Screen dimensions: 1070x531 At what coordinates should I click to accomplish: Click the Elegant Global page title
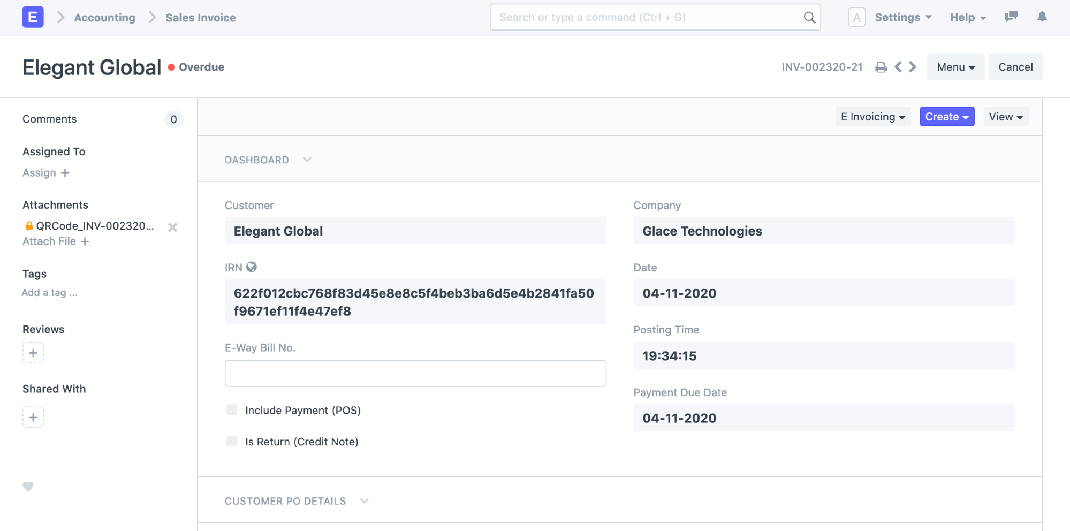point(92,67)
